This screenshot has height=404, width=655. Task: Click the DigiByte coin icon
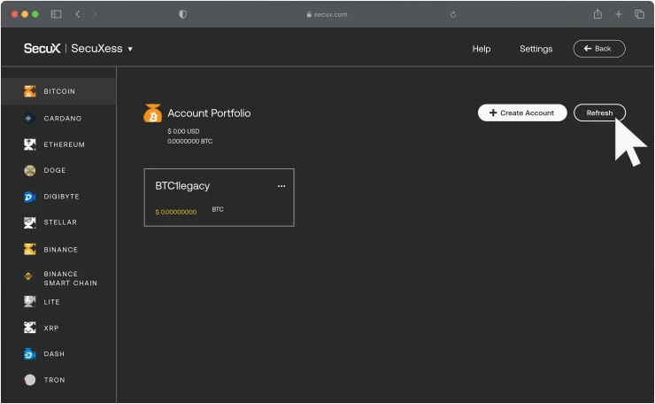[30, 196]
